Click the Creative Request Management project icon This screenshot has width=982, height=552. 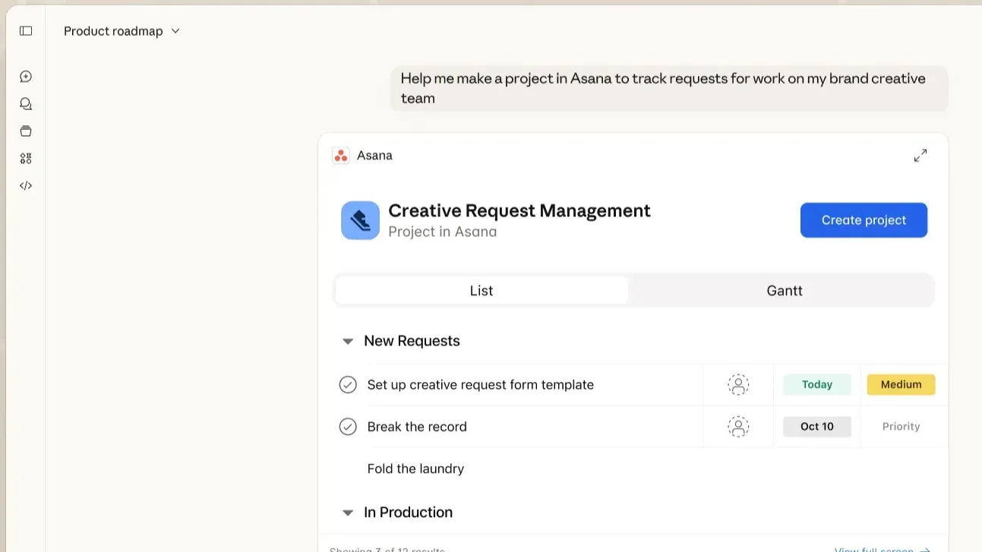coord(360,220)
